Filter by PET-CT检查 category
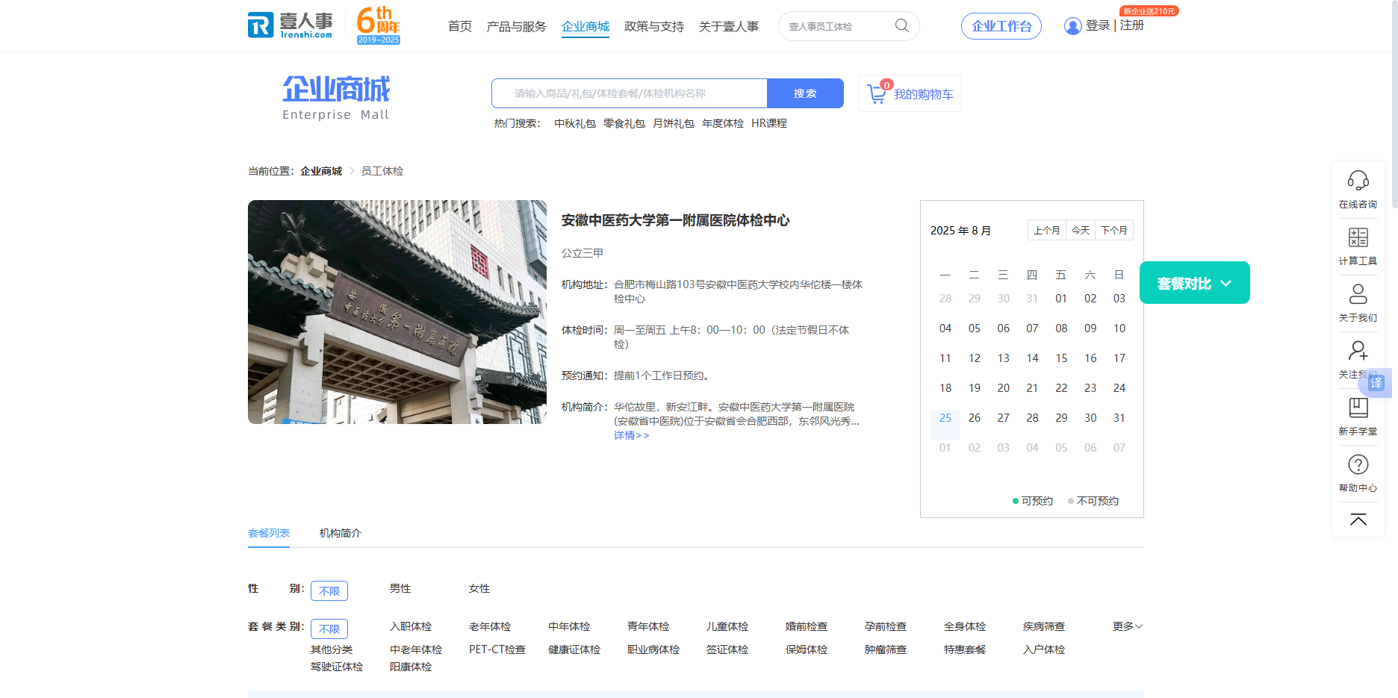 (497, 649)
